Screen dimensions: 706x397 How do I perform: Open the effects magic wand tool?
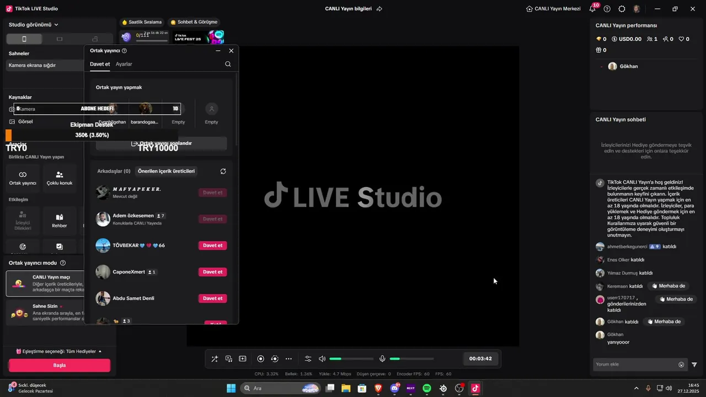click(x=215, y=359)
